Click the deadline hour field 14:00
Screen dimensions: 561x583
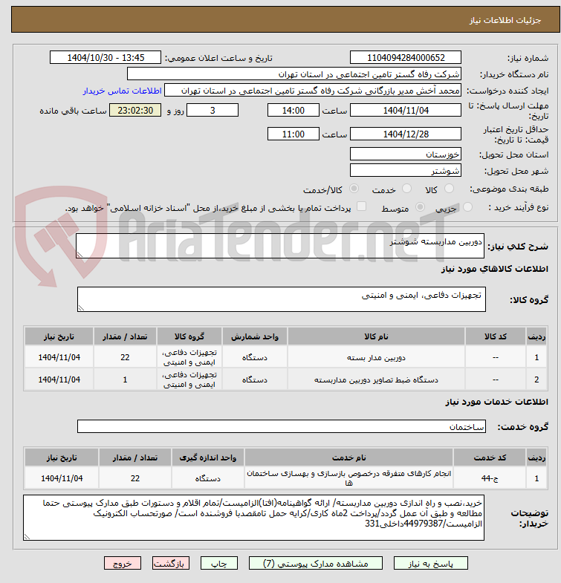tap(294, 111)
